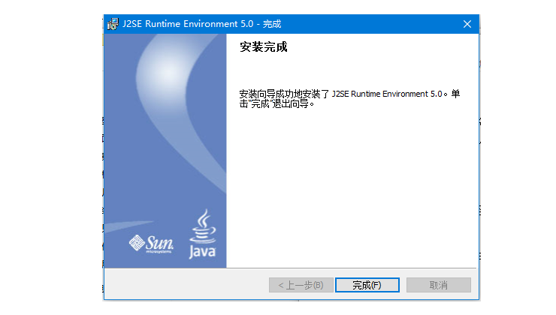Click the 安装向导成功地安装了 message text
This screenshot has width=556, height=315.
349,99
